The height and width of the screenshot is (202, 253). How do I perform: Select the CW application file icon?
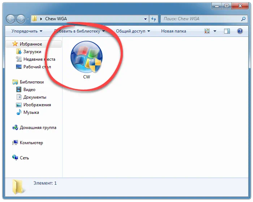[86, 57]
